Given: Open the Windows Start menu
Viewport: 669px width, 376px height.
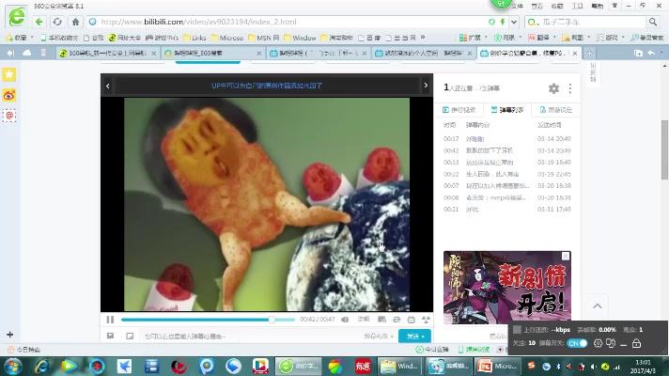Looking at the screenshot, I should point(12,367).
